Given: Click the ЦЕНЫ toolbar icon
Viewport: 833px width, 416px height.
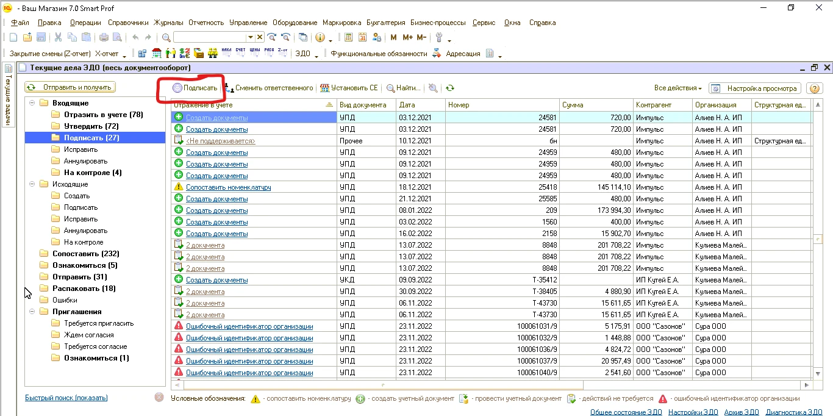Looking at the screenshot, I should tap(254, 53).
